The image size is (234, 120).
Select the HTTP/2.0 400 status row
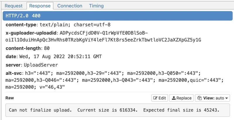point(118,16)
